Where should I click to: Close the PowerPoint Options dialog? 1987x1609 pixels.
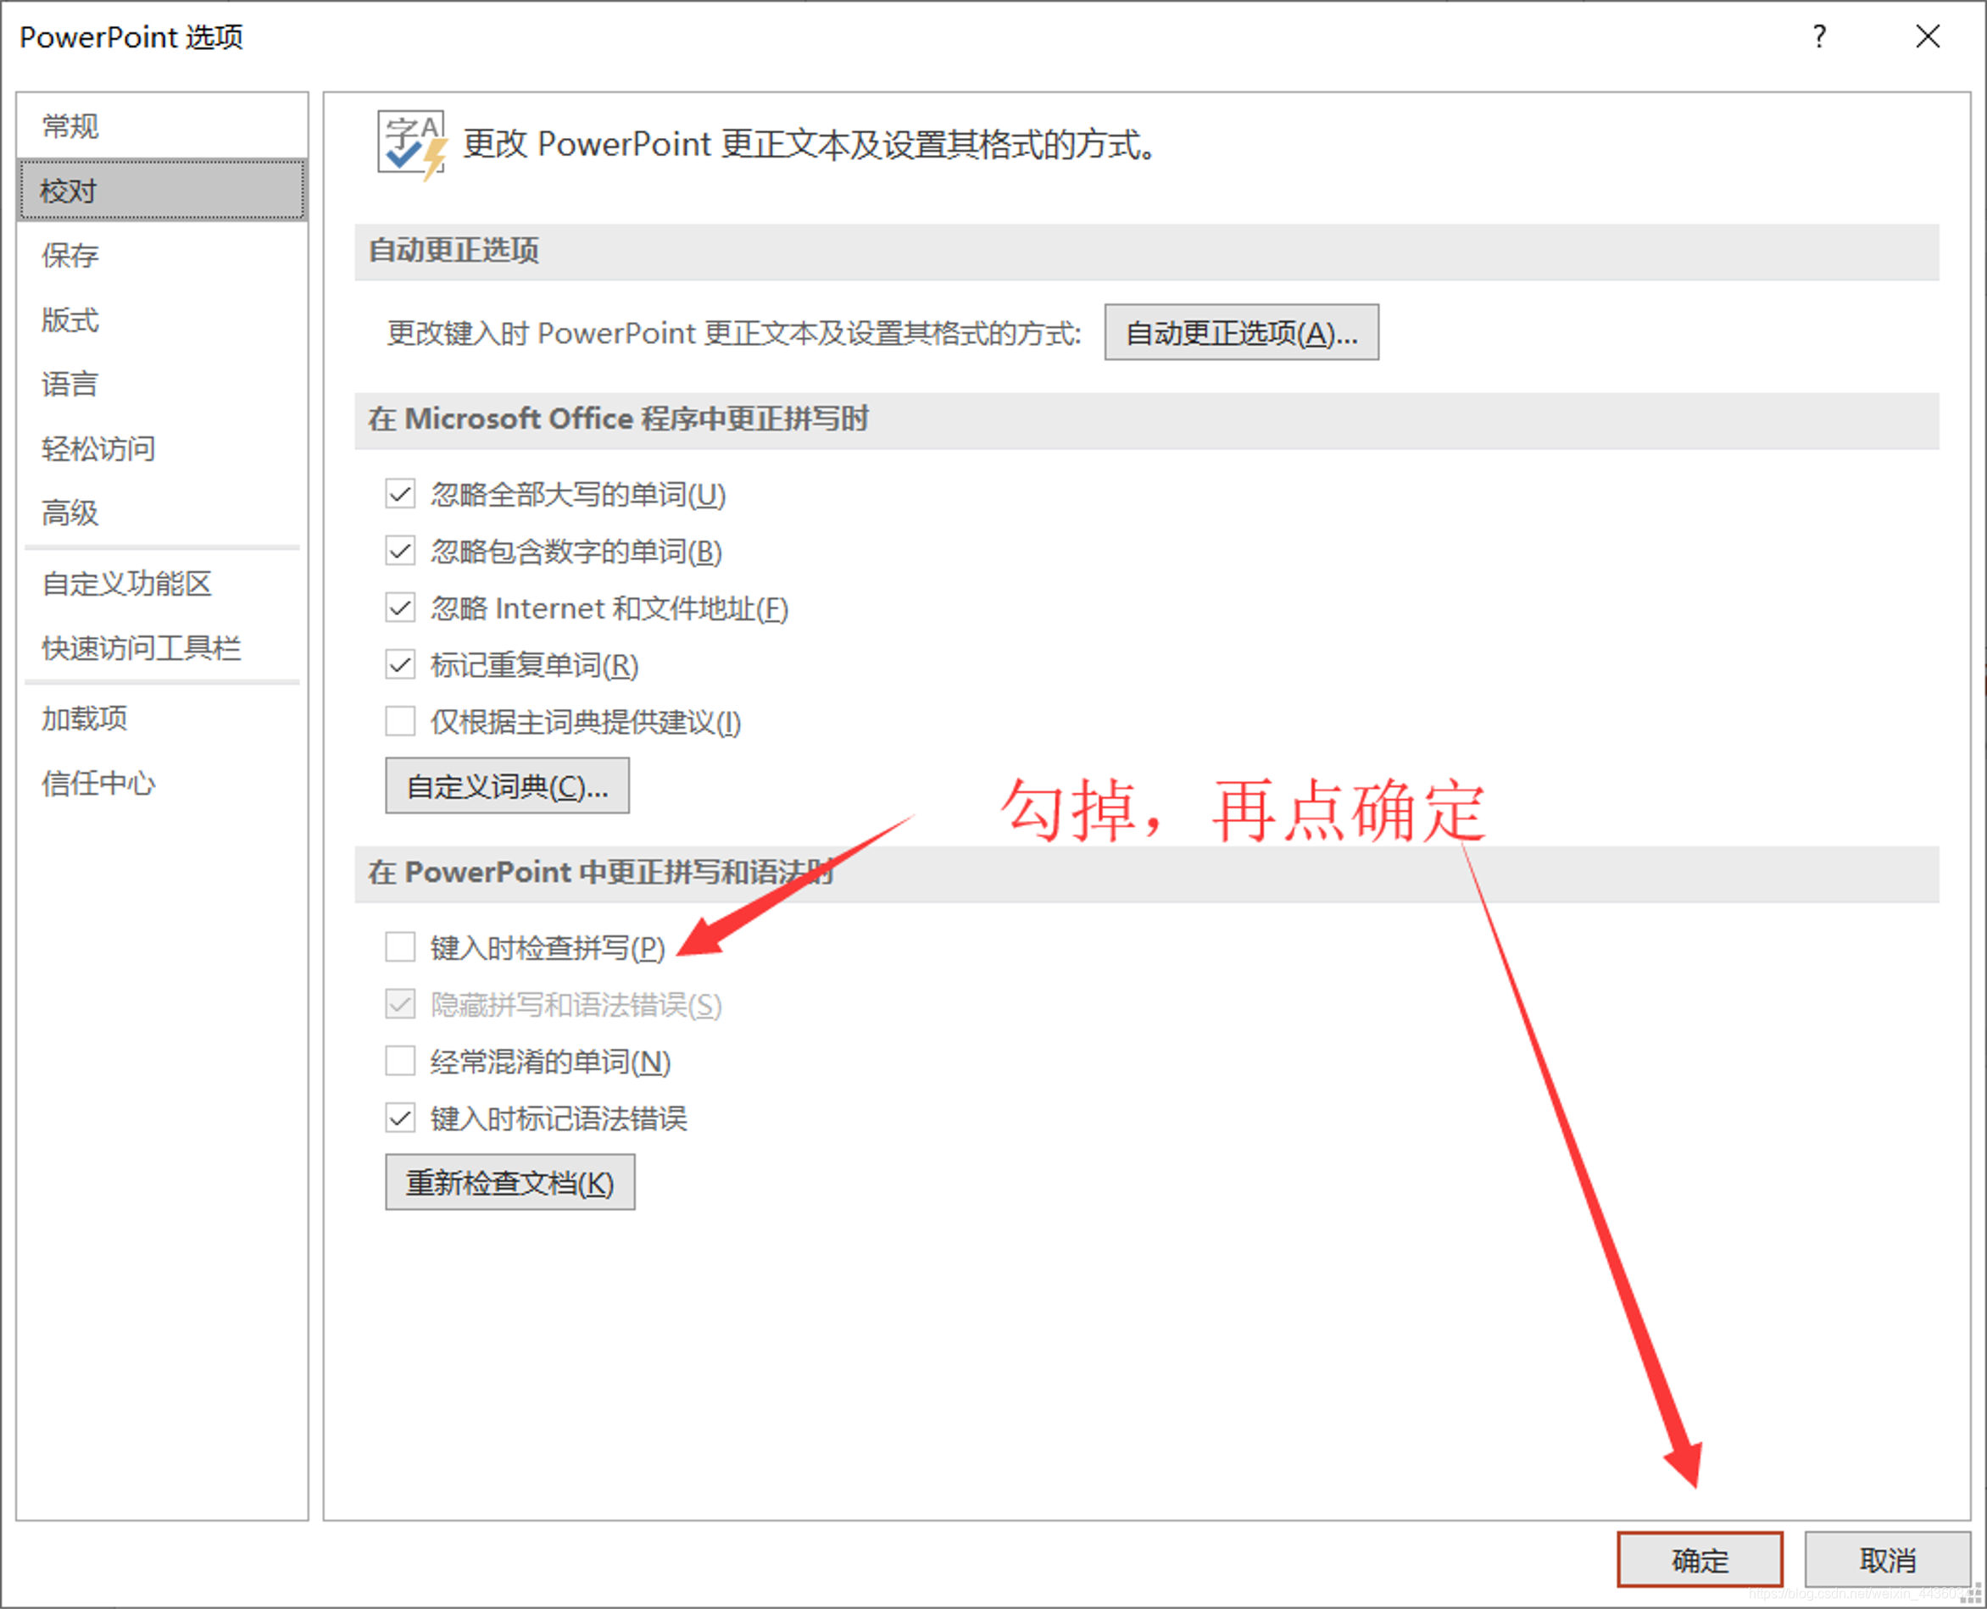pyautogui.click(x=1927, y=37)
